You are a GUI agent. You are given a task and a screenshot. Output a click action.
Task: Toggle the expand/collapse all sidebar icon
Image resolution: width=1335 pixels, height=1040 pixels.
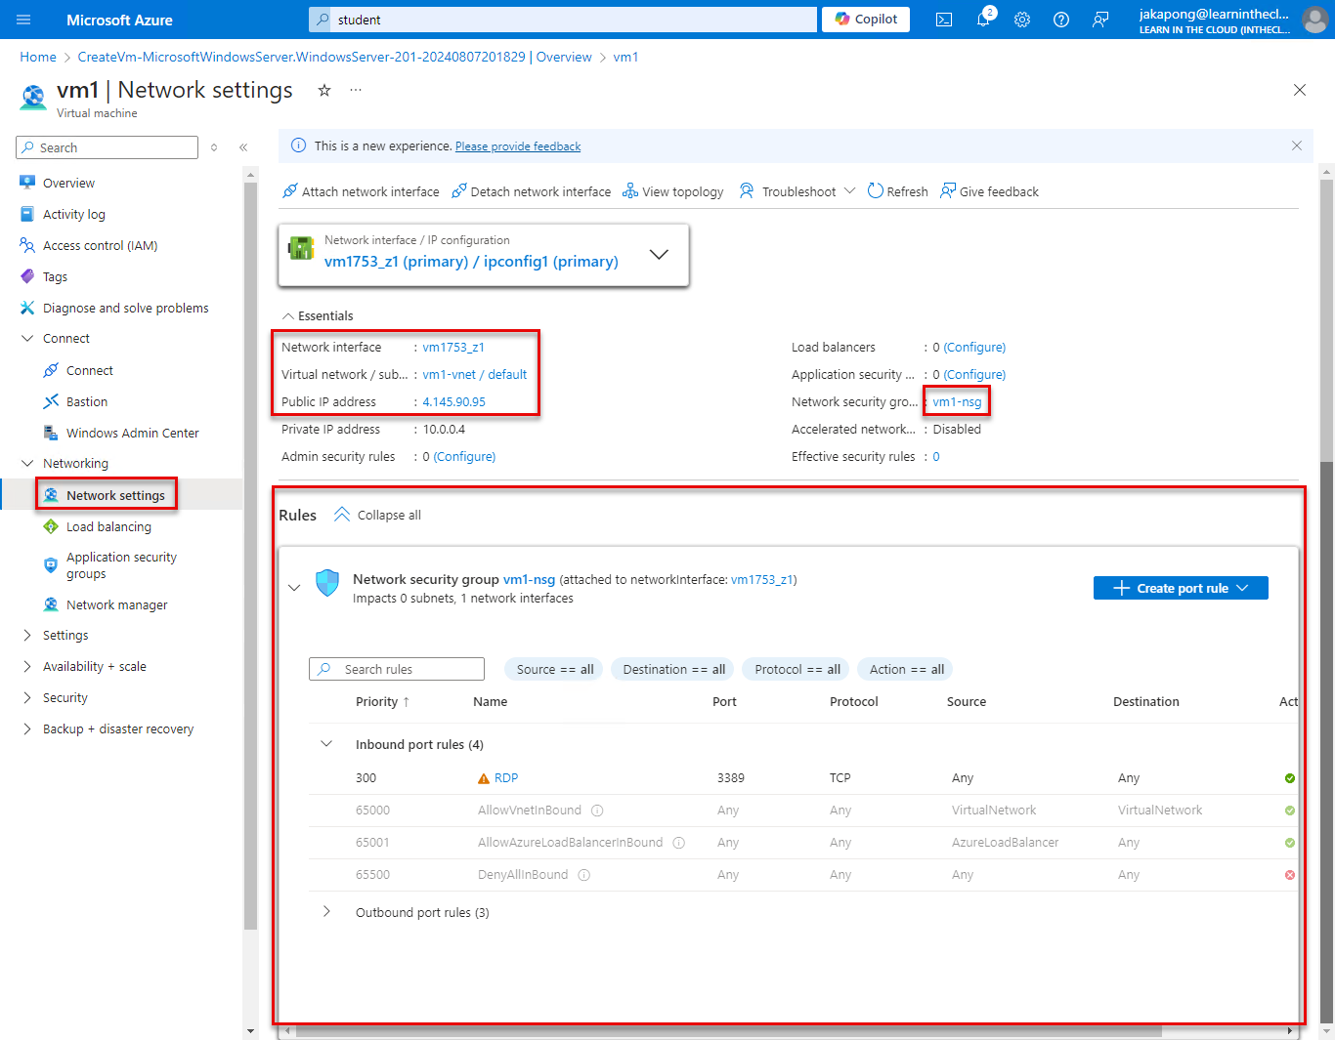pyautogui.click(x=214, y=147)
